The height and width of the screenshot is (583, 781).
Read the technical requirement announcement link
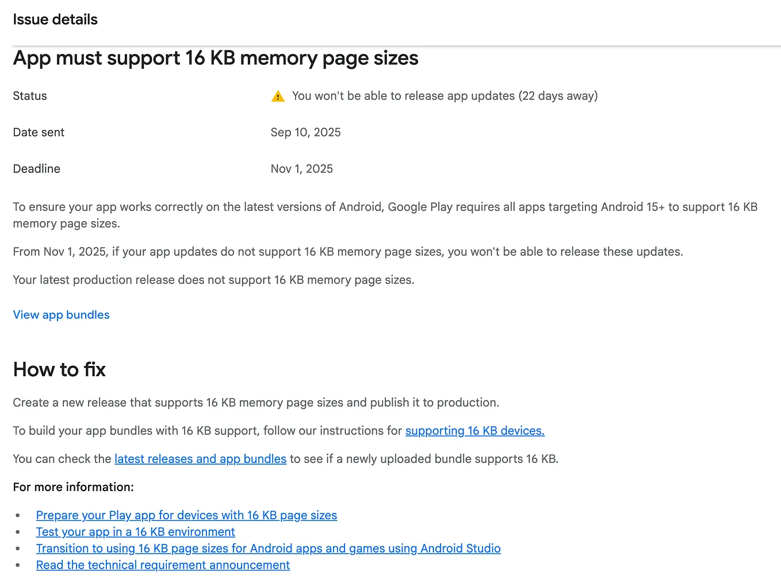(x=163, y=565)
